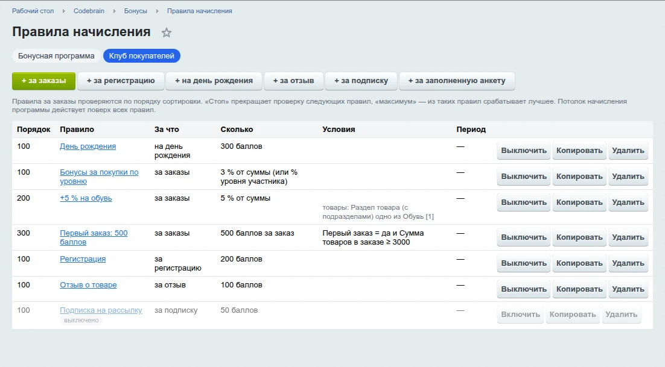Click the Порядок column header
665x367 pixels.
tap(34, 130)
